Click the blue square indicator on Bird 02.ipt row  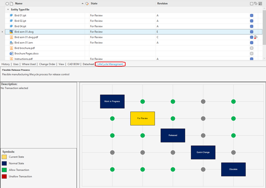click(x=252, y=21)
